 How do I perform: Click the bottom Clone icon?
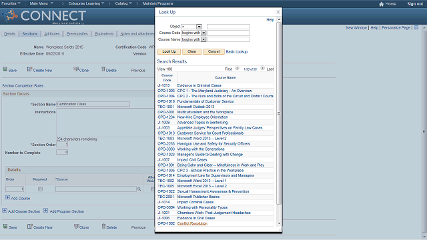click(77, 227)
